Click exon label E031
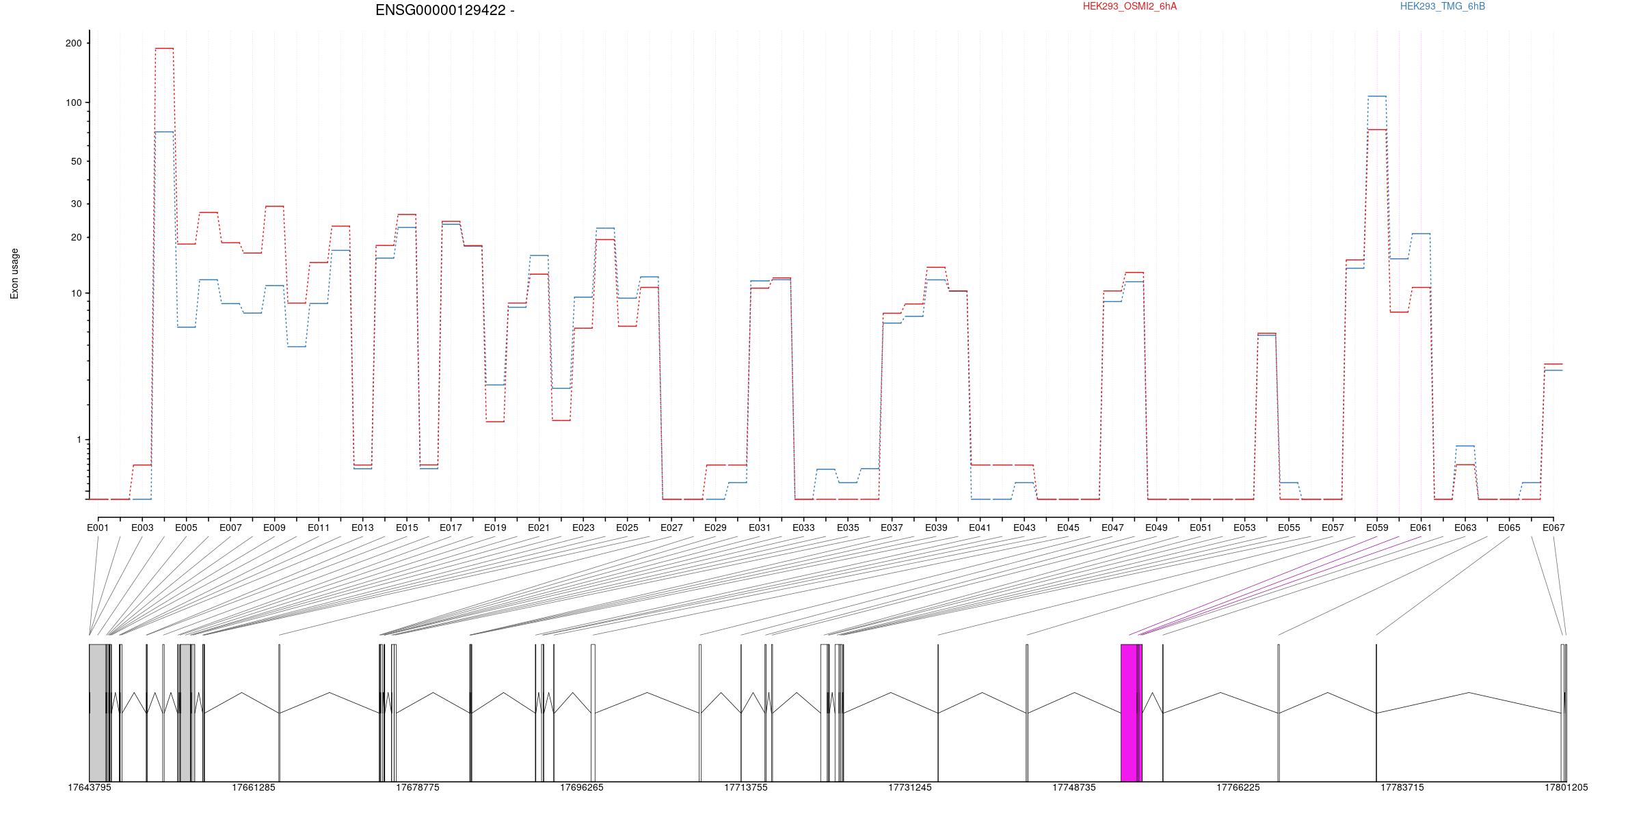The height and width of the screenshot is (820, 1641). pyautogui.click(x=760, y=528)
